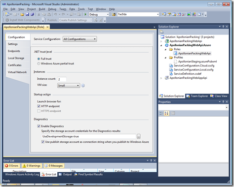Screen dimensions: 234x187
Task: Click the Copy toolbar icon
Action: point(44,14)
